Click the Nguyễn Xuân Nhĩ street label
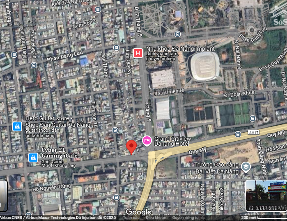 coord(202,201)
